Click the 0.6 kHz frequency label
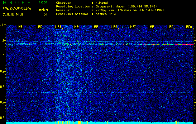The height and width of the screenshot is (124, 196). point(3,118)
